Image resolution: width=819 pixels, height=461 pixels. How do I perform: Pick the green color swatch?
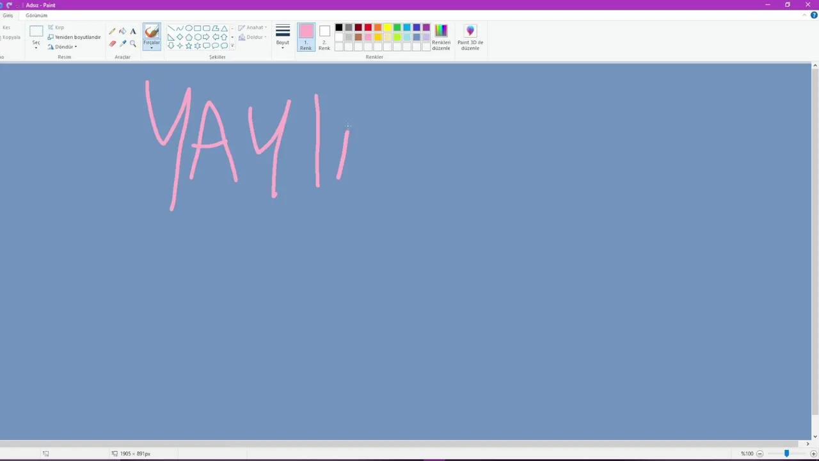coord(397,28)
